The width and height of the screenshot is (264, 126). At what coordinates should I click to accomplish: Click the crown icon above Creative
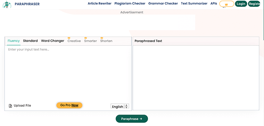(x=69, y=38)
